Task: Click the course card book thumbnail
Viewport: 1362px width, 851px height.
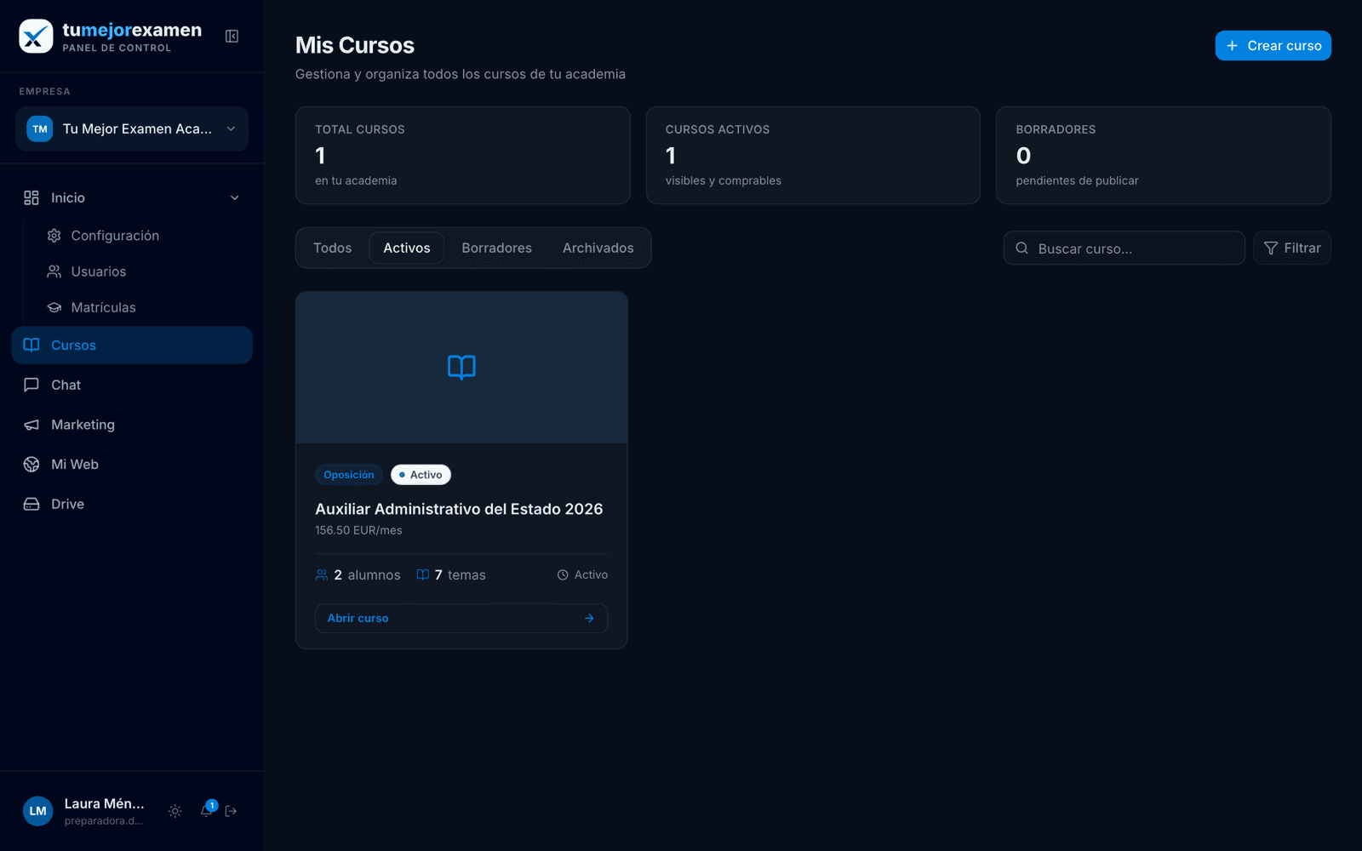Action: pyautogui.click(x=461, y=367)
